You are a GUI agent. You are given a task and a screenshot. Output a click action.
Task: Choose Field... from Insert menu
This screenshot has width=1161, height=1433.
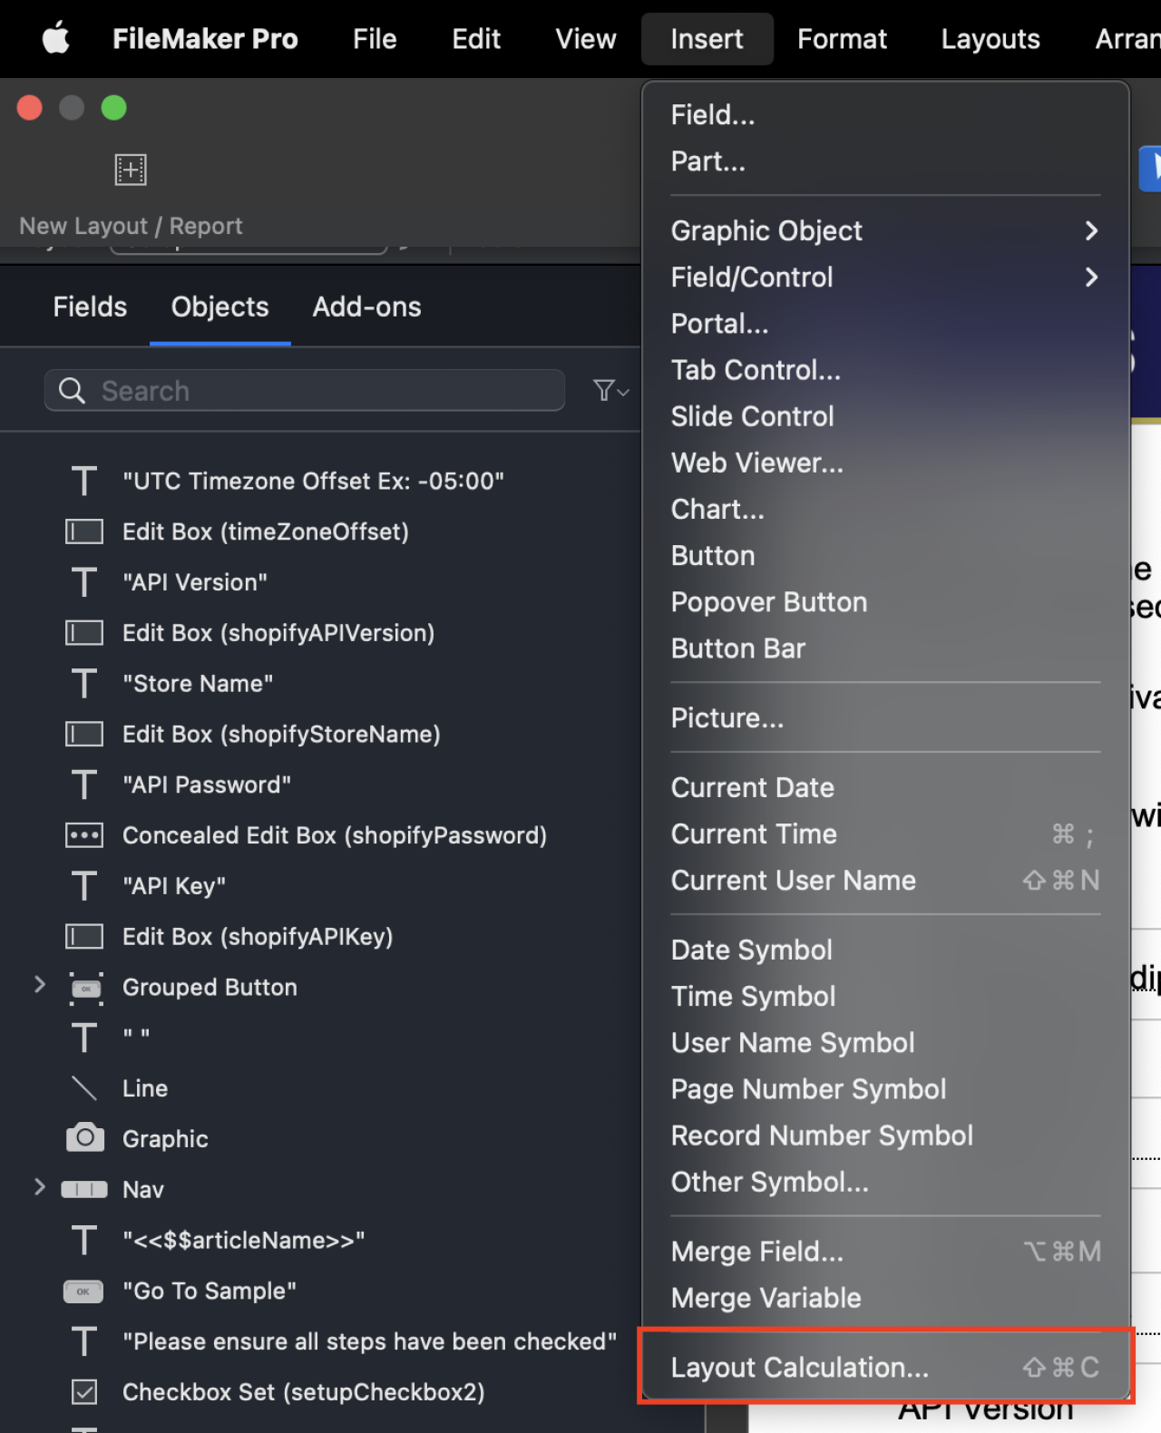click(x=885, y=114)
